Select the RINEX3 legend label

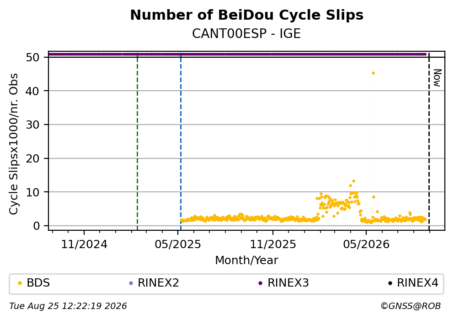click(288, 283)
